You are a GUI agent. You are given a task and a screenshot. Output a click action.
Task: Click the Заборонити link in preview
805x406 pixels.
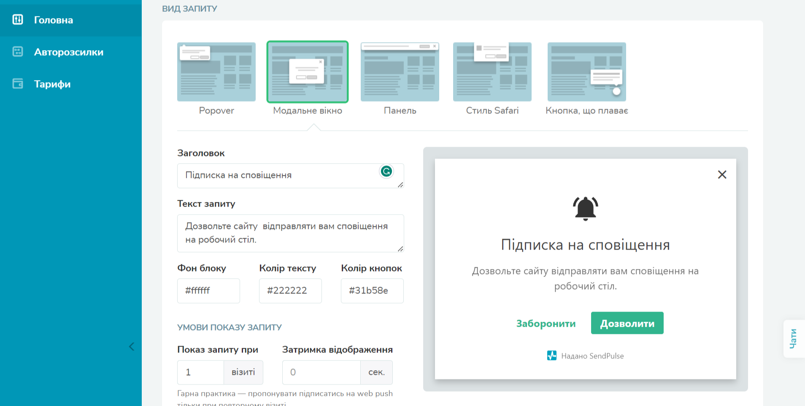coord(546,323)
